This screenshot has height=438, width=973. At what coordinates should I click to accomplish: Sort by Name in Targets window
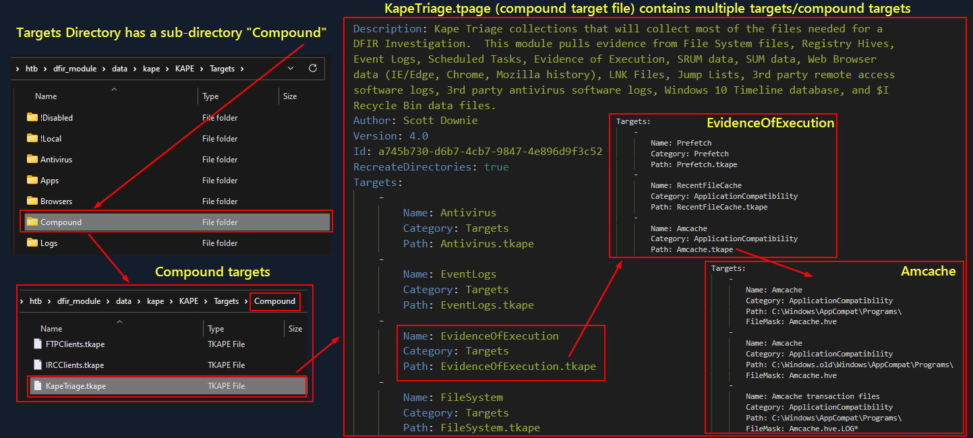click(46, 96)
